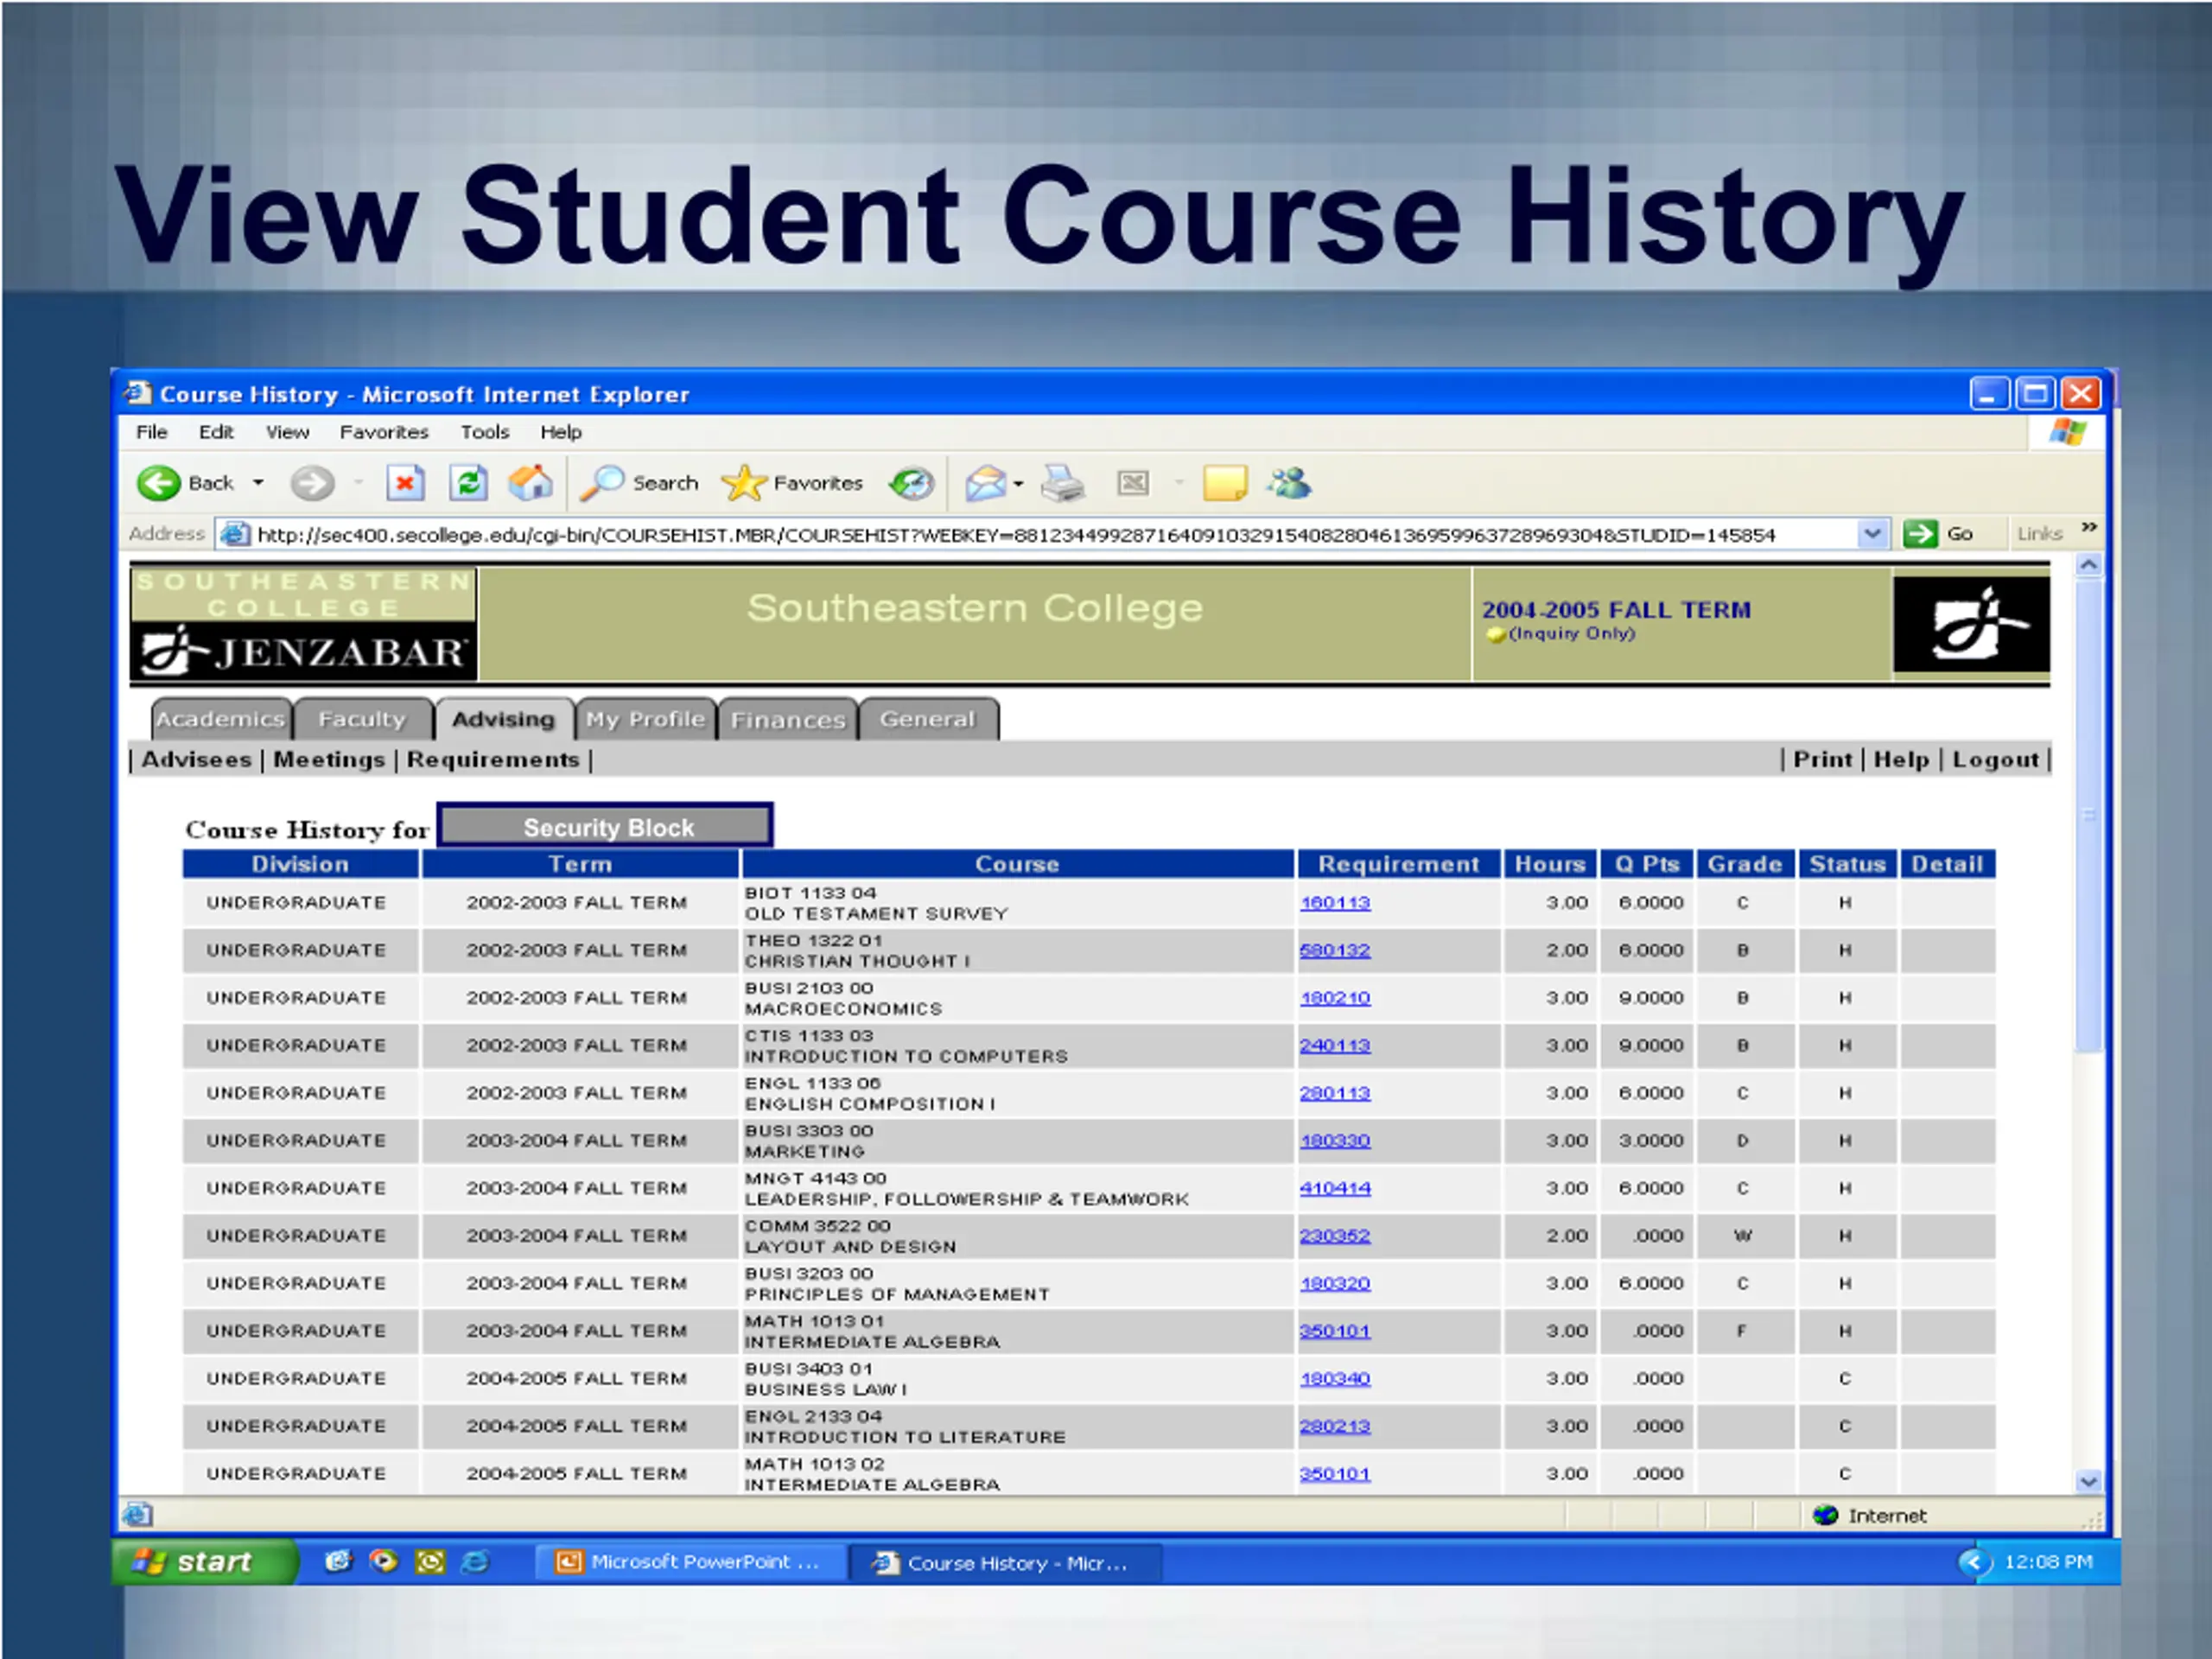Click the Logout link

1995,760
